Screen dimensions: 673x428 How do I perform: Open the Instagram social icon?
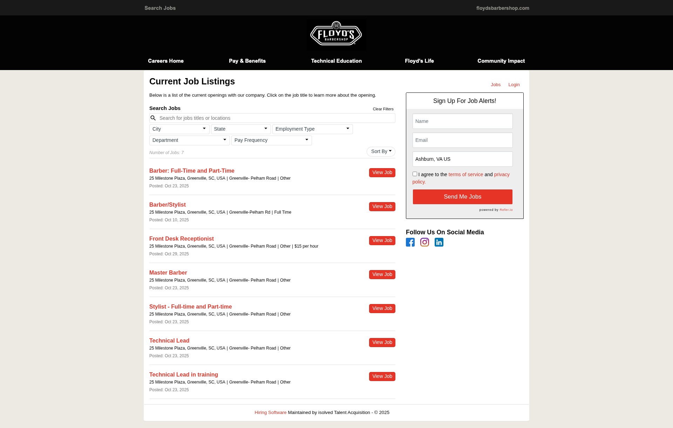[424, 242]
